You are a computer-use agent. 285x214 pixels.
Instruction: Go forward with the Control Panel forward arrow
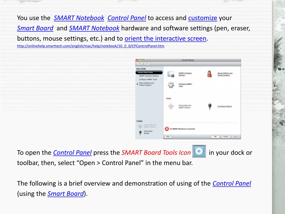(147, 64)
